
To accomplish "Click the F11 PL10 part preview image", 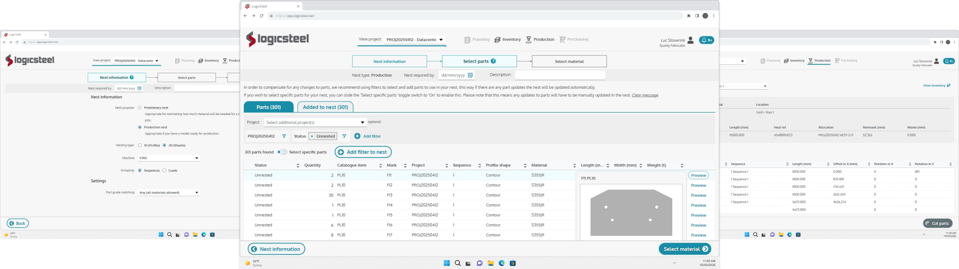I will pyautogui.click(x=631, y=212).
